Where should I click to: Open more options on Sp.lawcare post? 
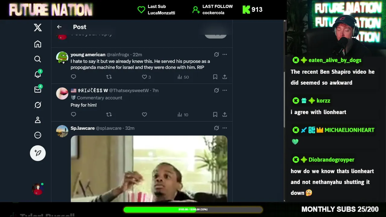click(x=225, y=128)
